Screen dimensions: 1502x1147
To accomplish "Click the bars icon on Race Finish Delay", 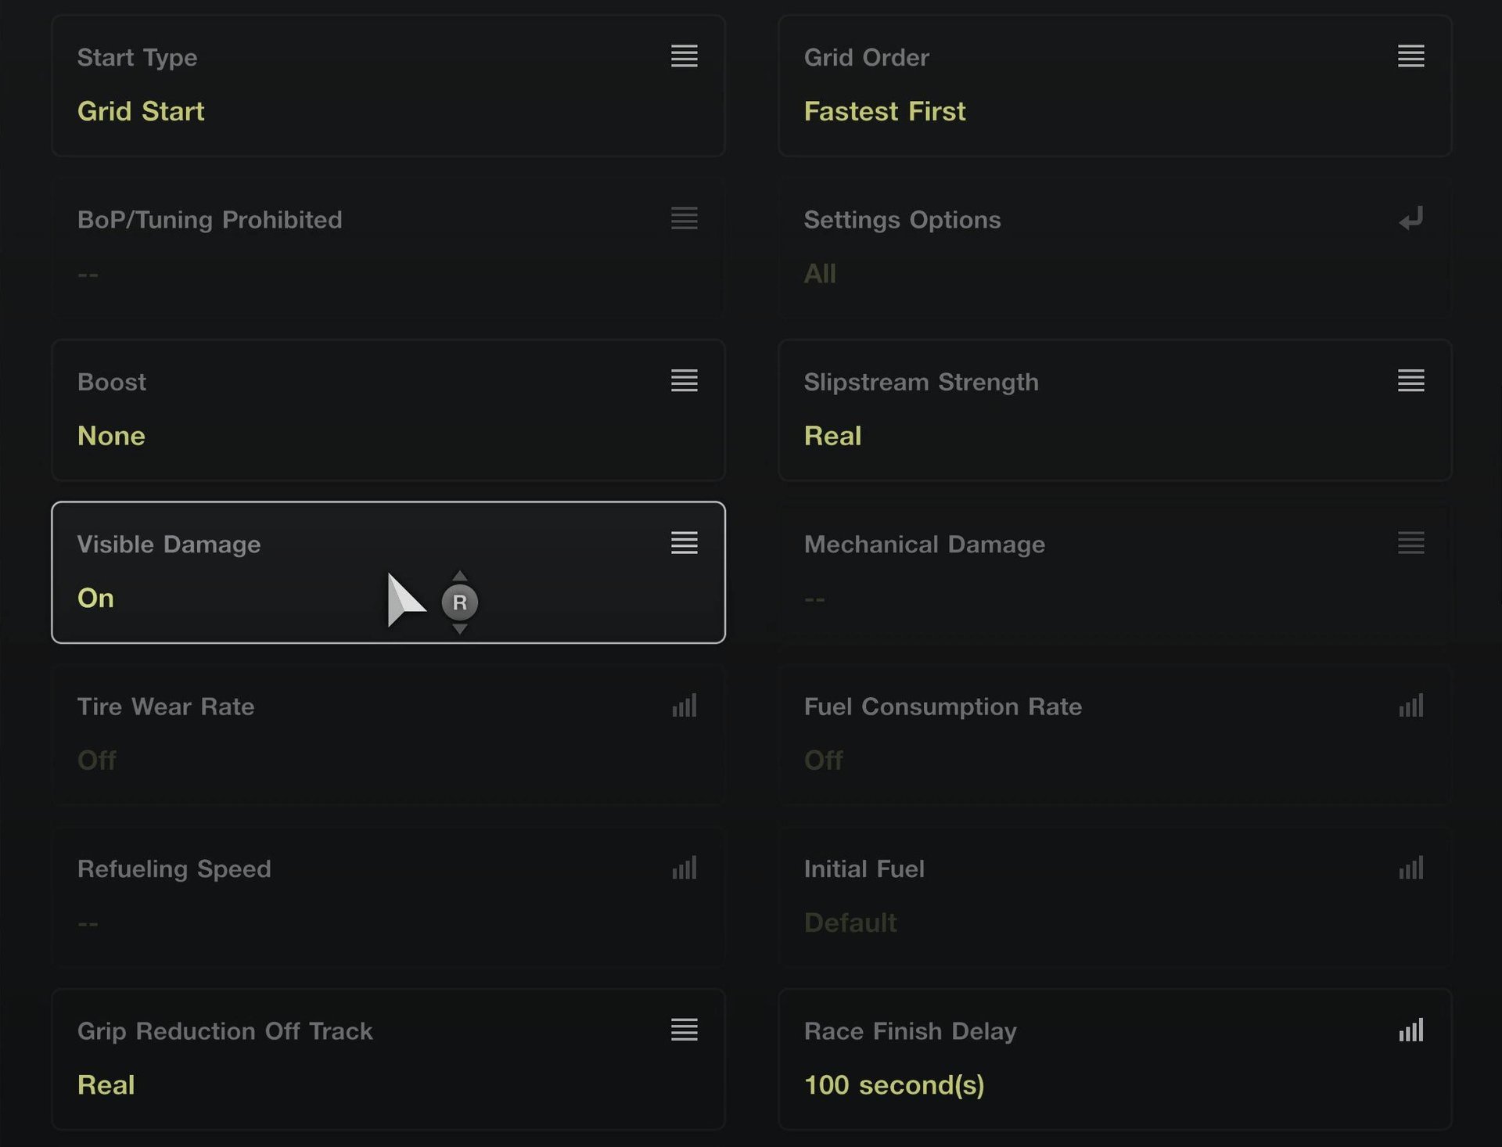I will pos(1410,1030).
